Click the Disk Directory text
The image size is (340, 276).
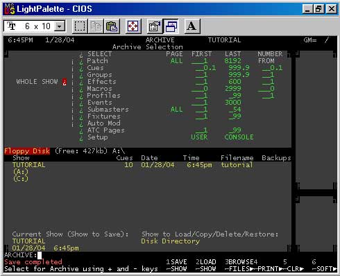point(171,241)
